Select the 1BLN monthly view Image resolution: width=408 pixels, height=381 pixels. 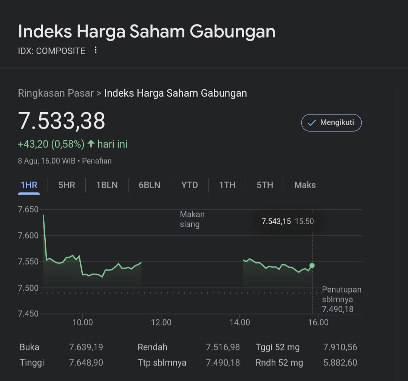(107, 185)
